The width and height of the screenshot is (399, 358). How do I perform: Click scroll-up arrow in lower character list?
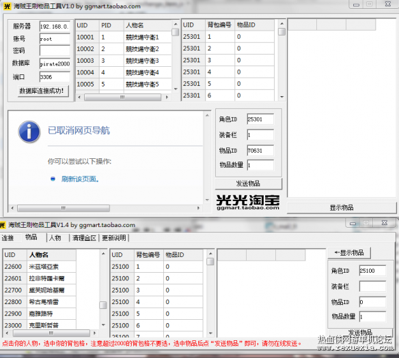(103, 254)
